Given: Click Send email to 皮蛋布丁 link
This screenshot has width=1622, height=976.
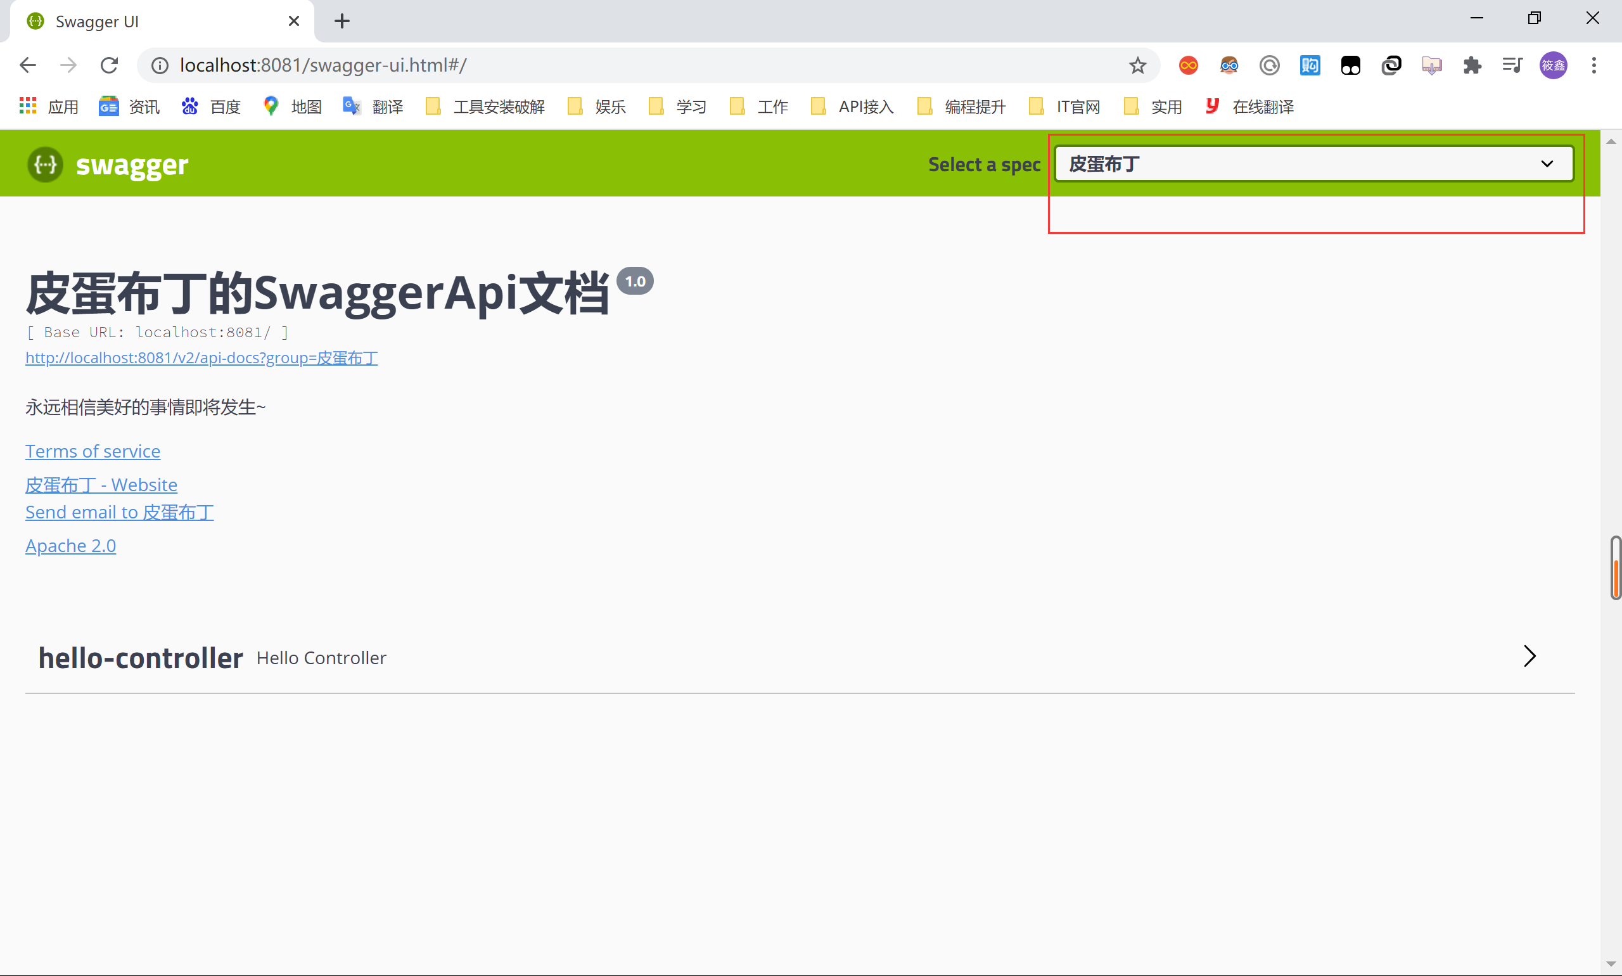Looking at the screenshot, I should tap(119, 511).
